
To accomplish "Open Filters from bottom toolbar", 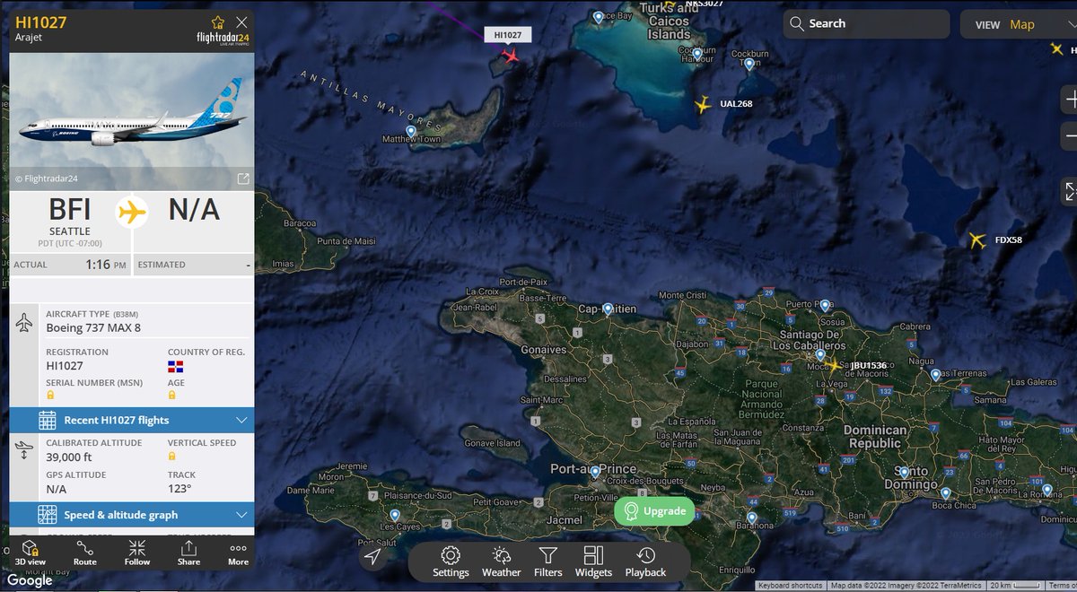I will [547, 562].
